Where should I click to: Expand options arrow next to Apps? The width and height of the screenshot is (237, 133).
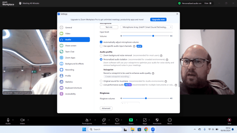[149, 120]
